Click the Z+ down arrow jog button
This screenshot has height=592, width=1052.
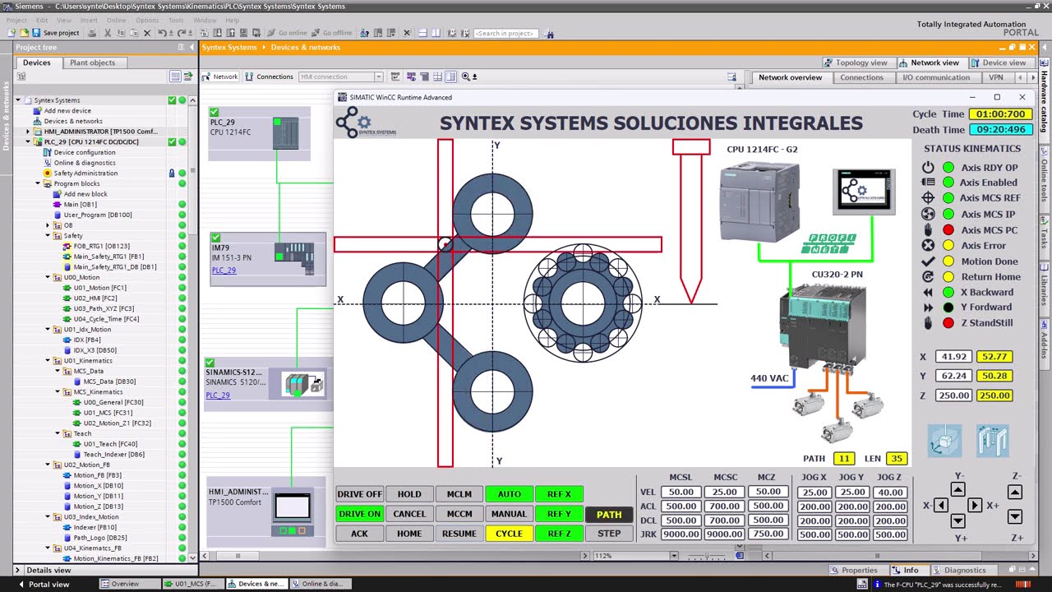click(1015, 516)
